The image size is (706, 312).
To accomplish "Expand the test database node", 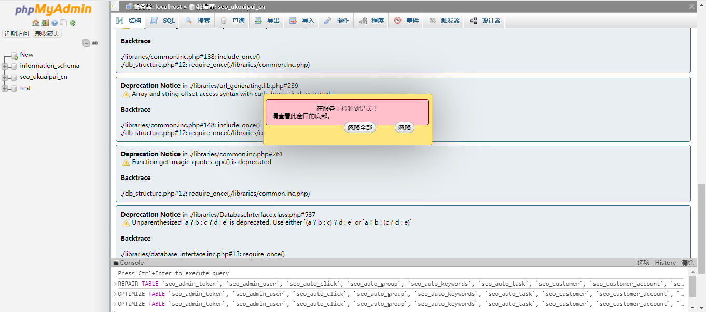I will 5,88.
